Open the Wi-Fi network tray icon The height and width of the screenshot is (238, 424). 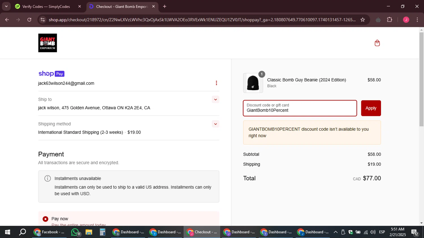click(366, 232)
